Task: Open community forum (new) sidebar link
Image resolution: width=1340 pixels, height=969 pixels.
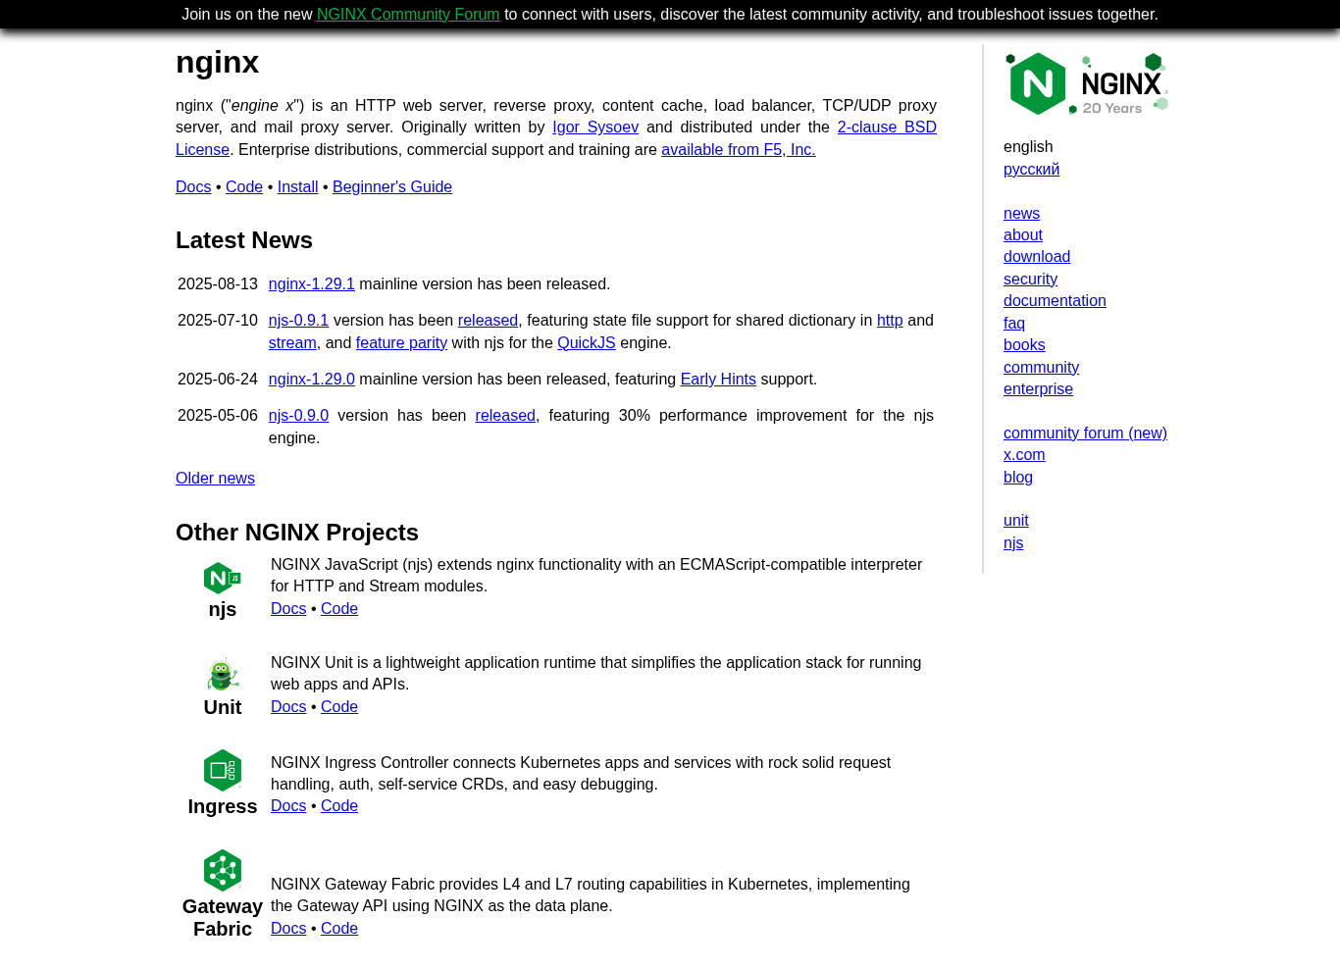Action: [x=1085, y=433]
